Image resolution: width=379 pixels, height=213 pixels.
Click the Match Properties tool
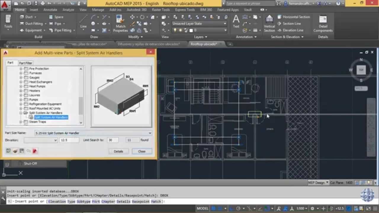(x=121, y=24)
